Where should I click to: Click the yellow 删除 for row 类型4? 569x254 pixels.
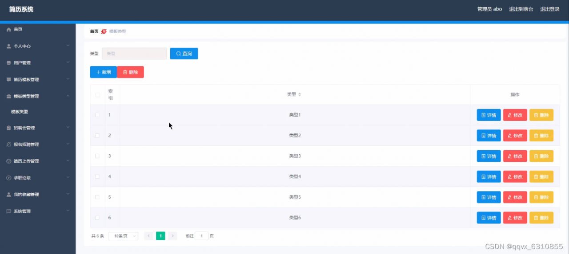click(541, 176)
